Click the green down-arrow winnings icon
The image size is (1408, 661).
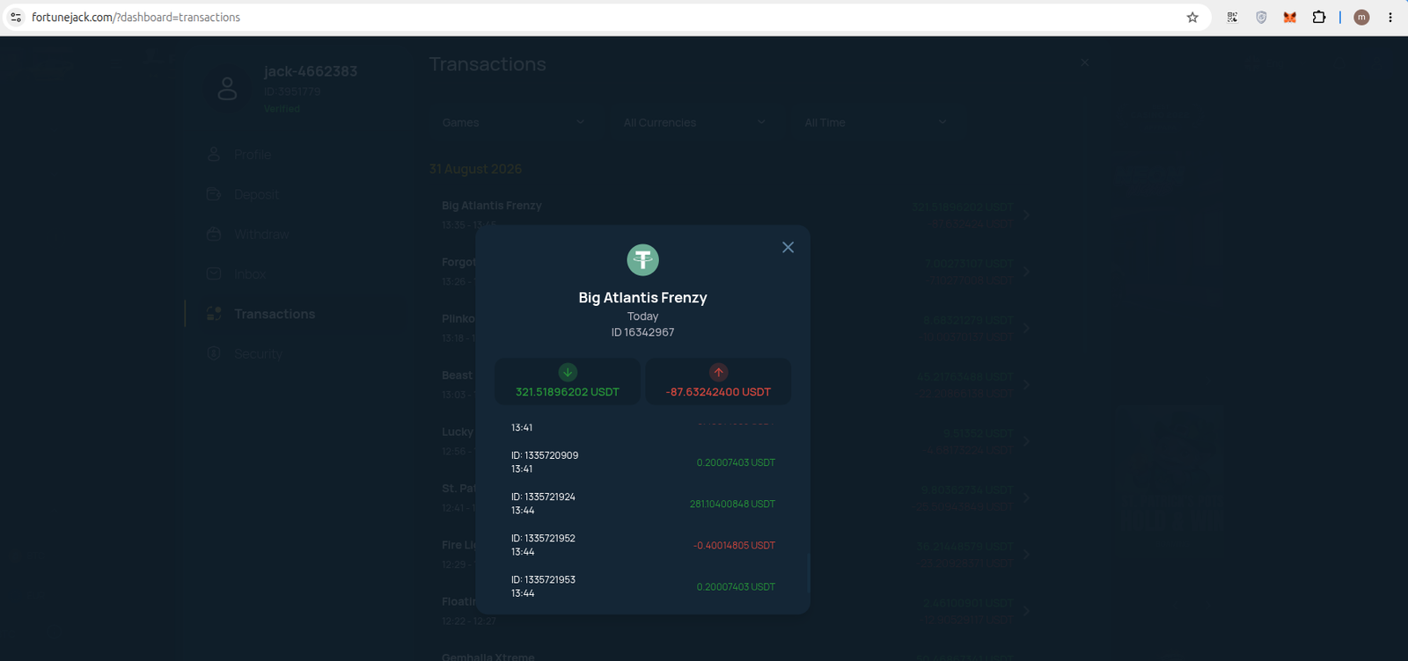[x=568, y=373]
